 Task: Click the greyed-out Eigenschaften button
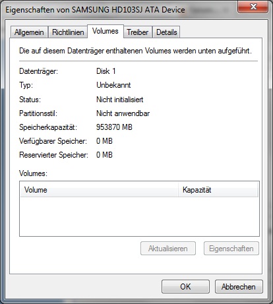231,249
